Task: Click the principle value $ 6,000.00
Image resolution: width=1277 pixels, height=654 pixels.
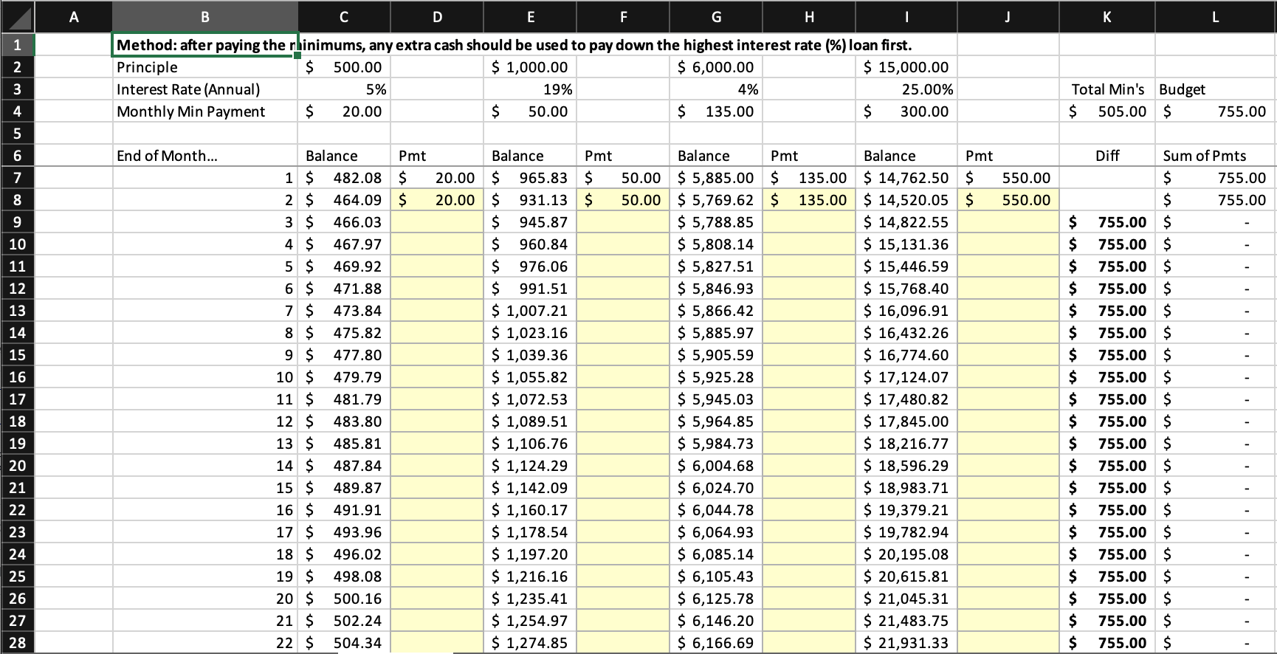Action: 716,67
